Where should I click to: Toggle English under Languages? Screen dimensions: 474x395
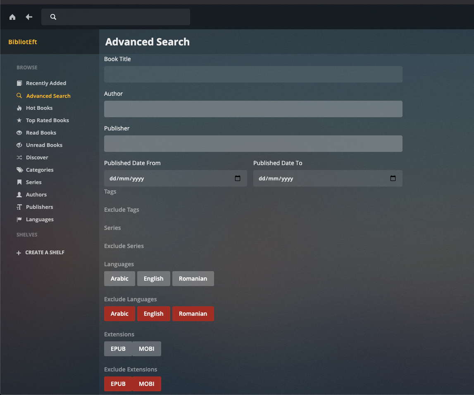pos(154,279)
